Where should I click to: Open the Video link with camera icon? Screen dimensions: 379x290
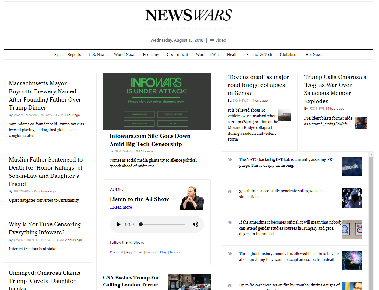(218, 40)
